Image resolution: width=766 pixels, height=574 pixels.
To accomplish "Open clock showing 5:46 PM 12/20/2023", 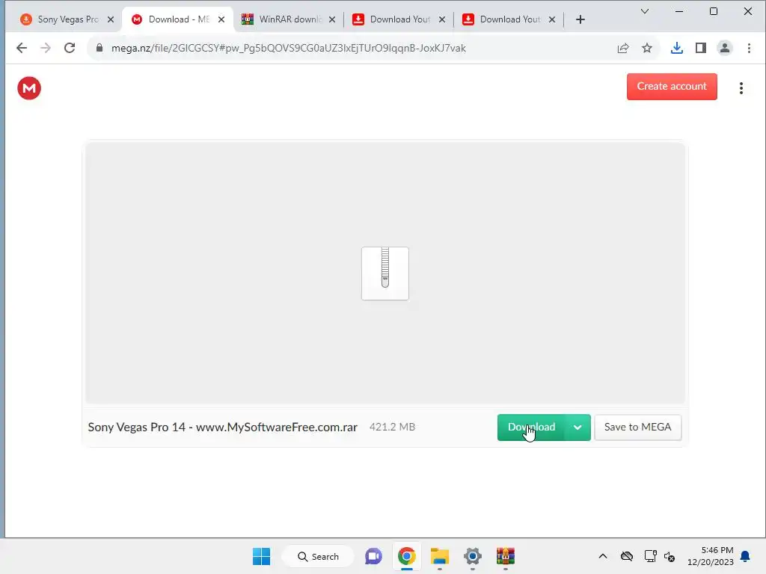I will 711,556.
